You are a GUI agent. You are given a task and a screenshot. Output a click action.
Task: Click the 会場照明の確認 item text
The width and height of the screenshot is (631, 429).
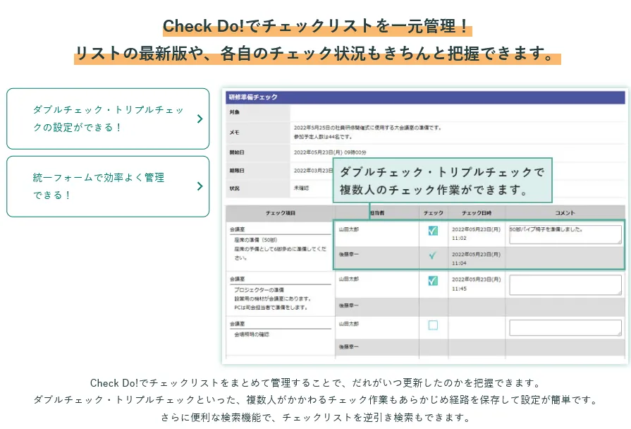pos(252,334)
